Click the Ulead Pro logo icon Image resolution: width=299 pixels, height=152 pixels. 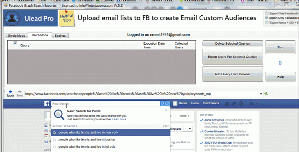click(12, 18)
